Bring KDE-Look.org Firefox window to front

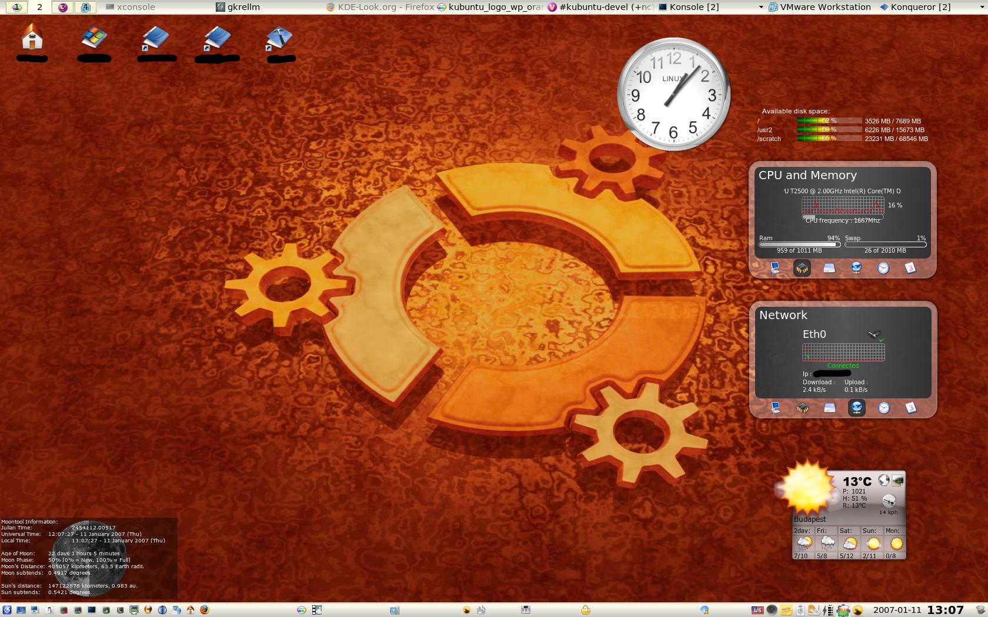(x=380, y=7)
